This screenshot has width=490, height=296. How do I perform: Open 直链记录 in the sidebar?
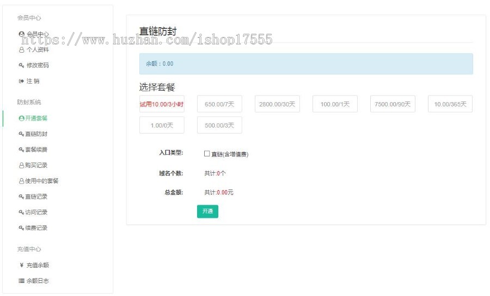(x=36, y=197)
